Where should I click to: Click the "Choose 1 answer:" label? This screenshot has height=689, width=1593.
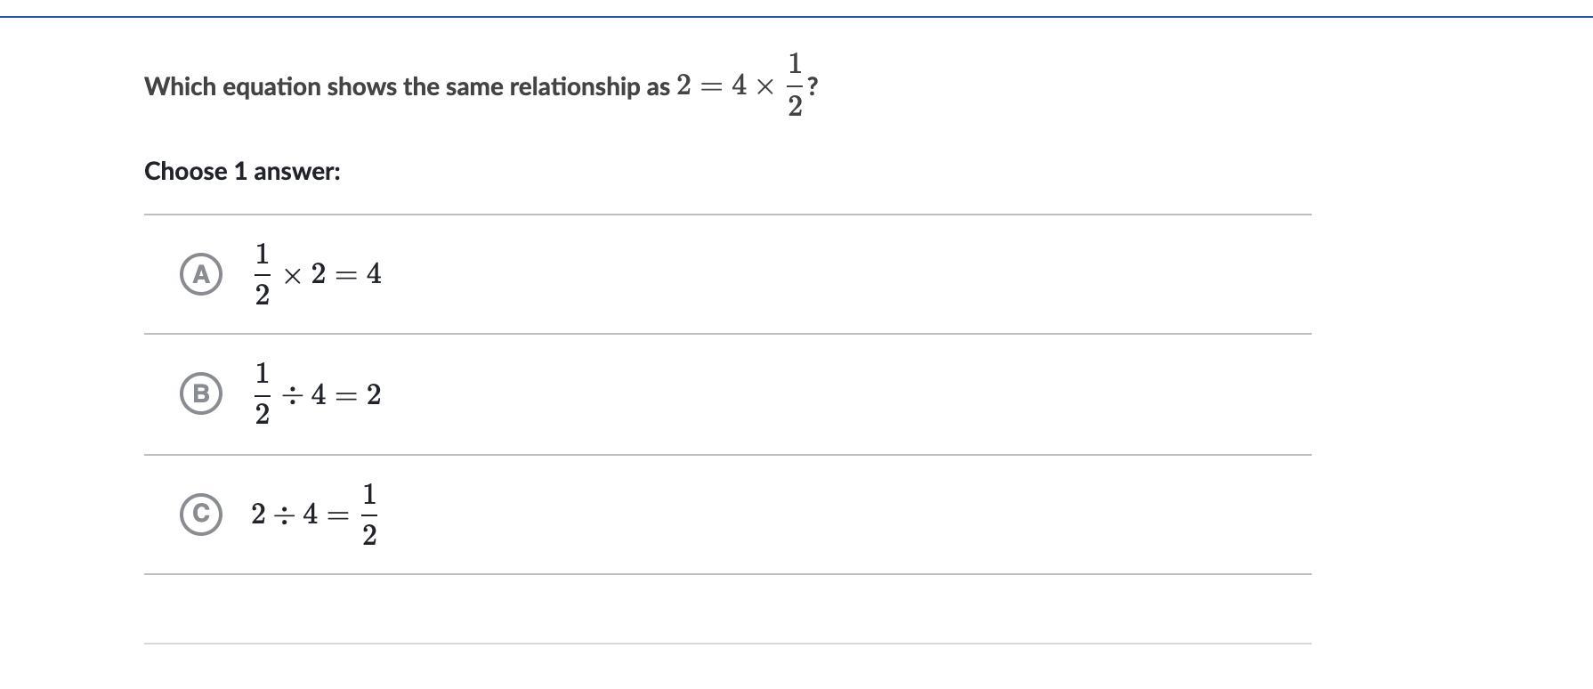[x=242, y=171]
